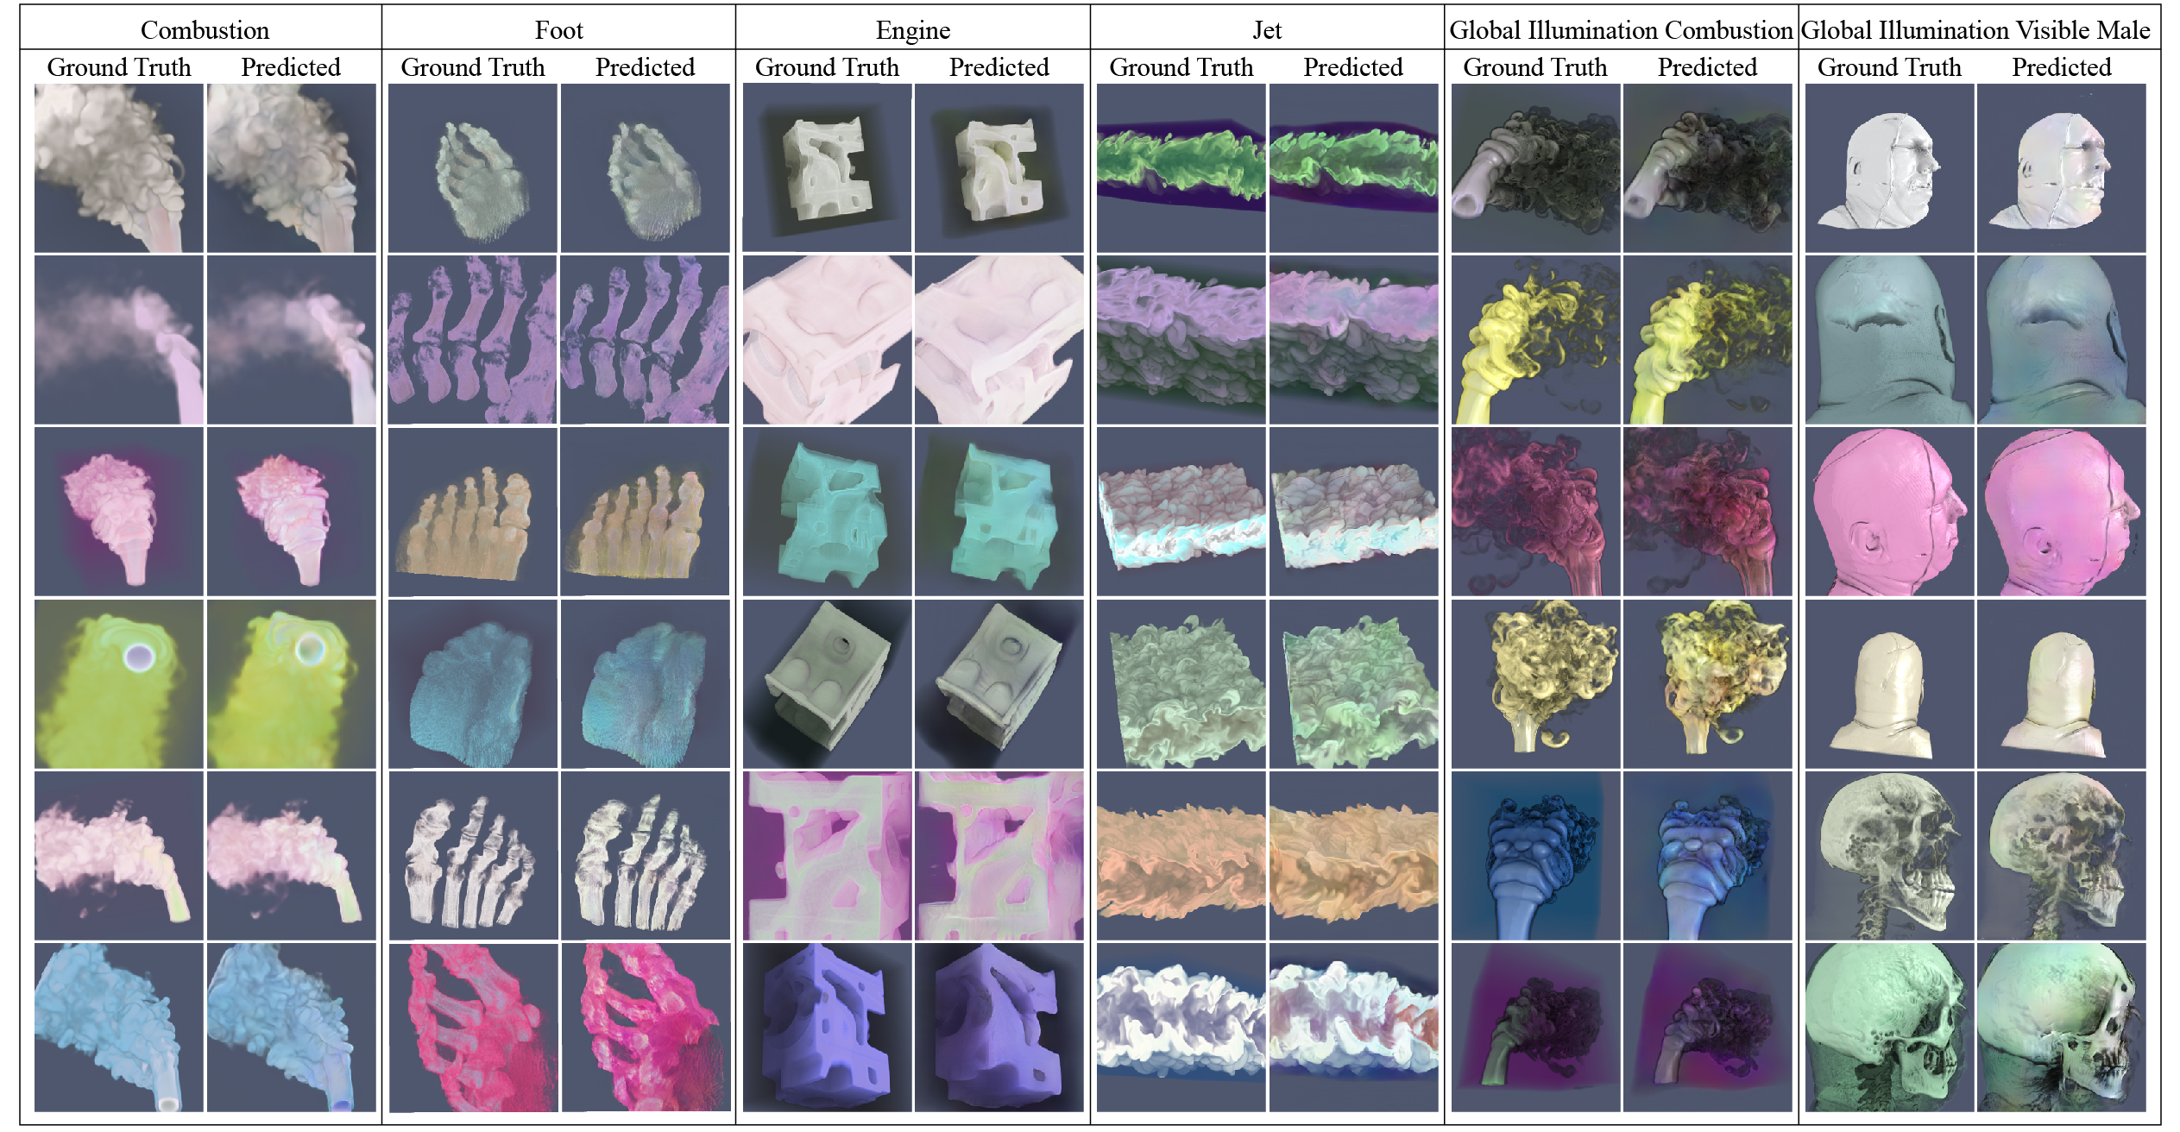Open Engine ground truth gray cube image

827,683
